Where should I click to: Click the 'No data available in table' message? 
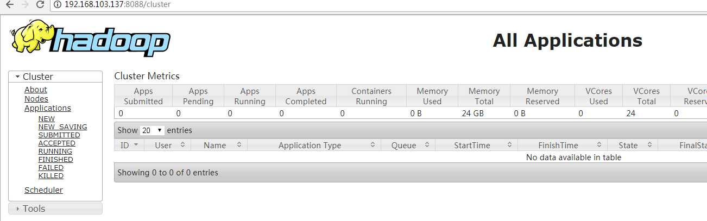pyautogui.click(x=574, y=157)
